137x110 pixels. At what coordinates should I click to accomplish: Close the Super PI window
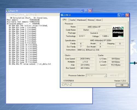90,11
